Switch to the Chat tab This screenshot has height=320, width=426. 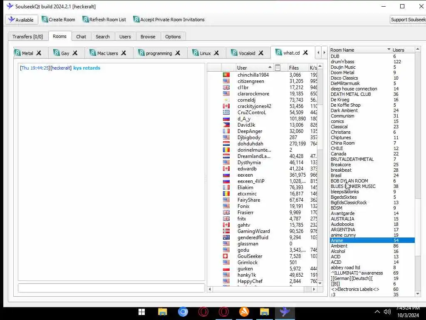tap(81, 37)
